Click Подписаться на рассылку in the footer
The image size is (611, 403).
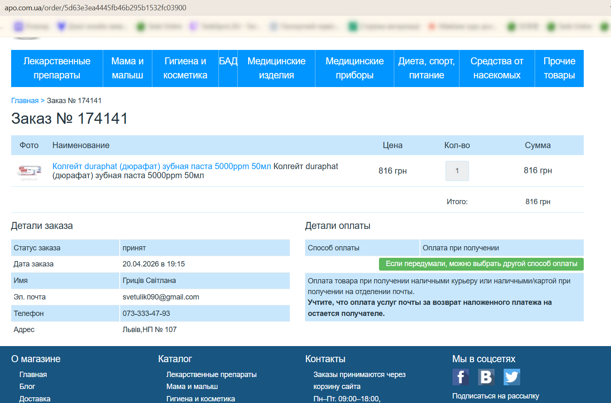(x=496, y=396)
